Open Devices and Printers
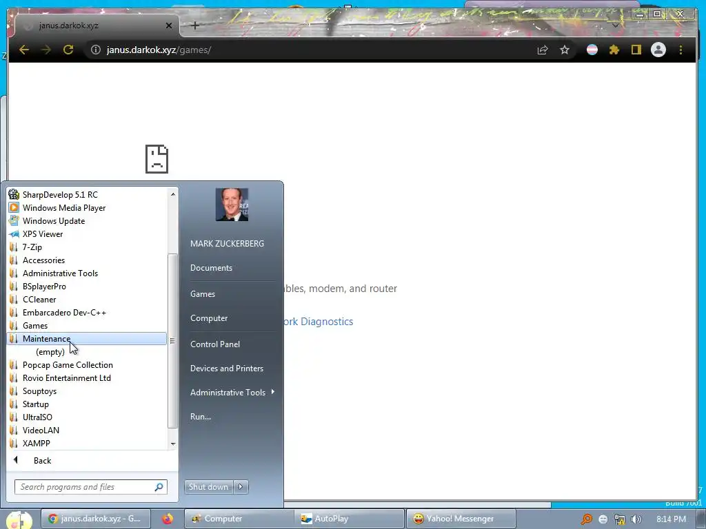 click(x=226, y=369)
